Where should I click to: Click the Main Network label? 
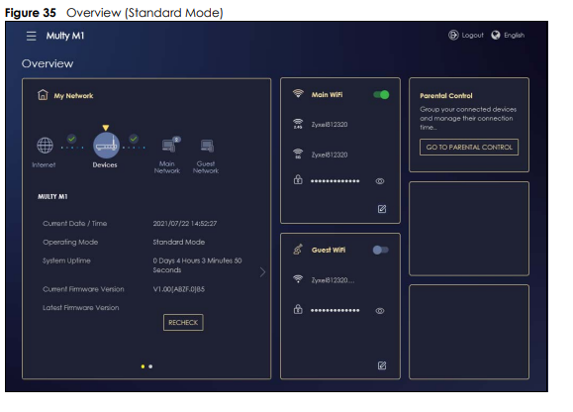[x=167, y=167]
